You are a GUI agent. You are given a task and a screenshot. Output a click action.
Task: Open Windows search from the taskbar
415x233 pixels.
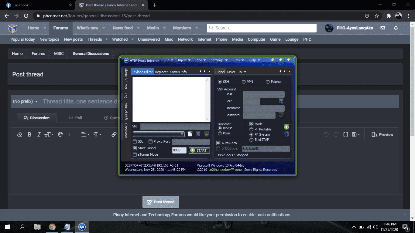click(22, 227)
